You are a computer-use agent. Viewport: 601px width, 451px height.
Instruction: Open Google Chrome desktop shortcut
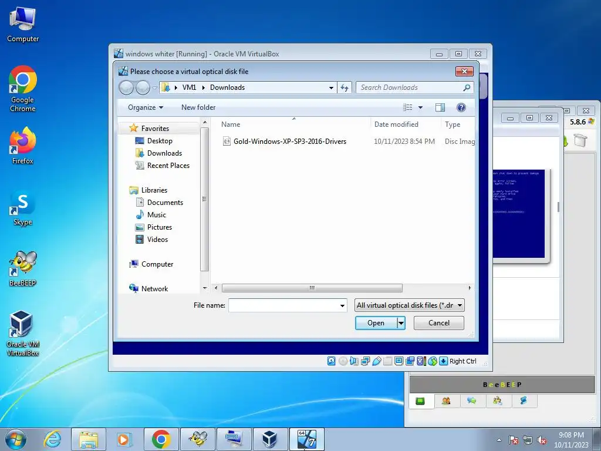click(23, 89)
